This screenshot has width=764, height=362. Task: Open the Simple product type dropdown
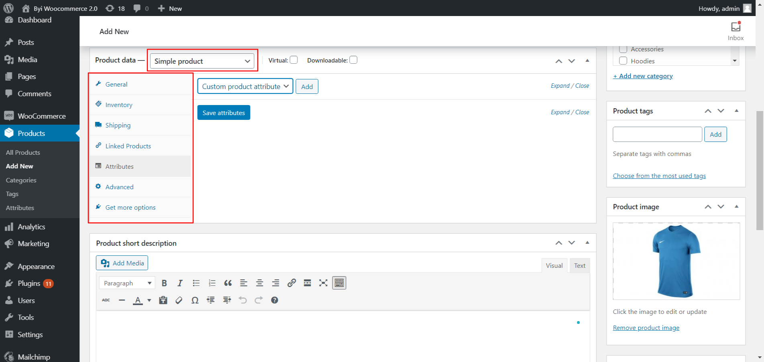(202, 61)
